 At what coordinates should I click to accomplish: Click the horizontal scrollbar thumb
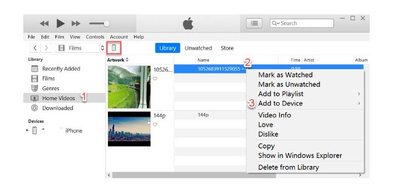click(194, 175)
